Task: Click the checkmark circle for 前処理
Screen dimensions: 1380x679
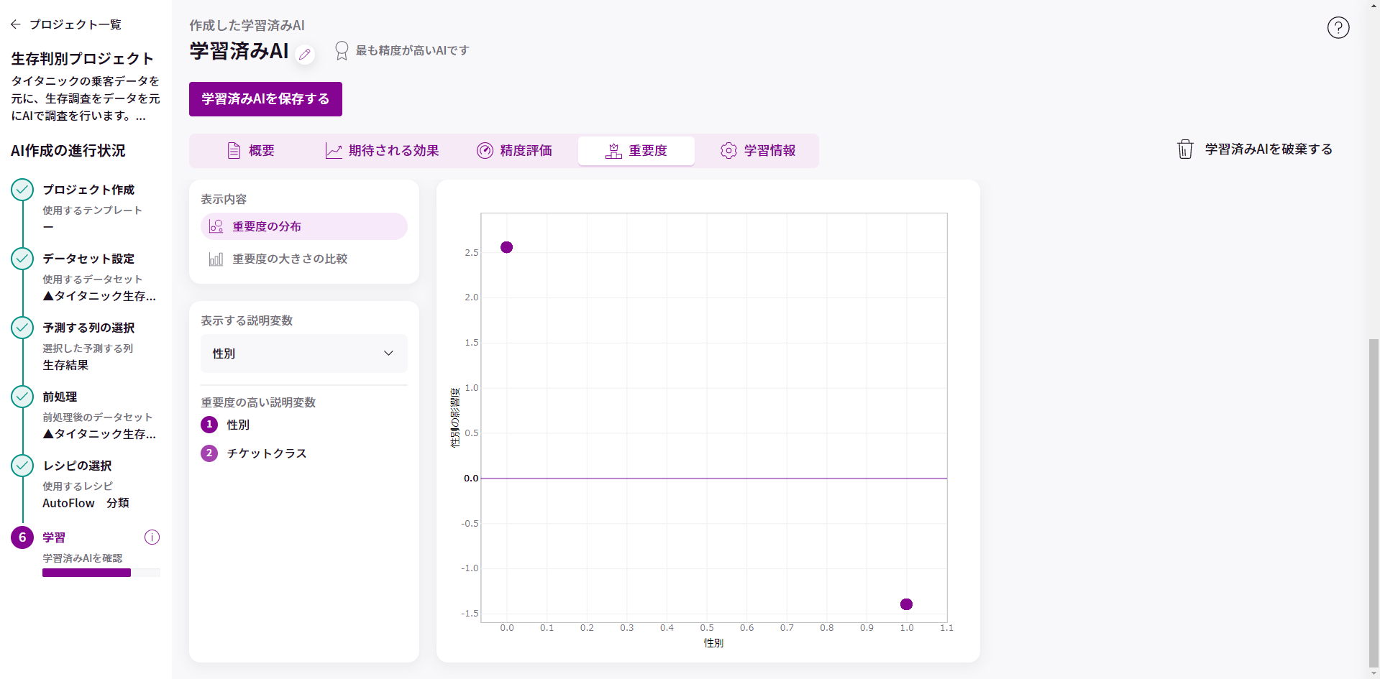Action: click(22, 397)
